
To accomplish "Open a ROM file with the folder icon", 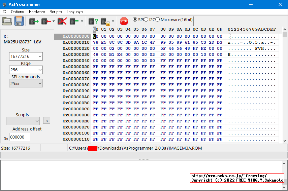I will pyautogui.click(x=7, y=21).
